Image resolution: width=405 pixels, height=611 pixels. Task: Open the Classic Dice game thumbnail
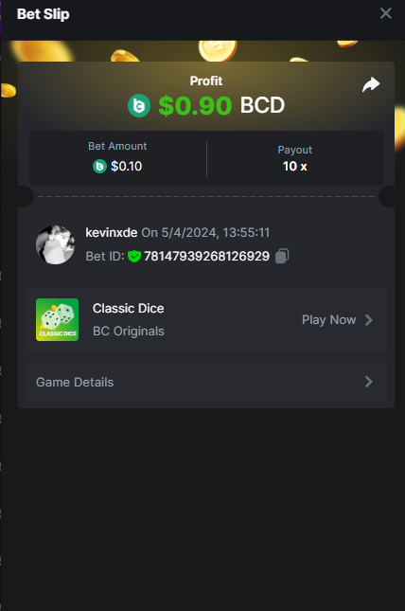click(57, 319)
